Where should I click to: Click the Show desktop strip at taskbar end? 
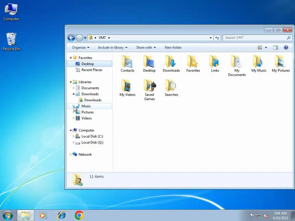pyautogui.click(x=293, y=215)
